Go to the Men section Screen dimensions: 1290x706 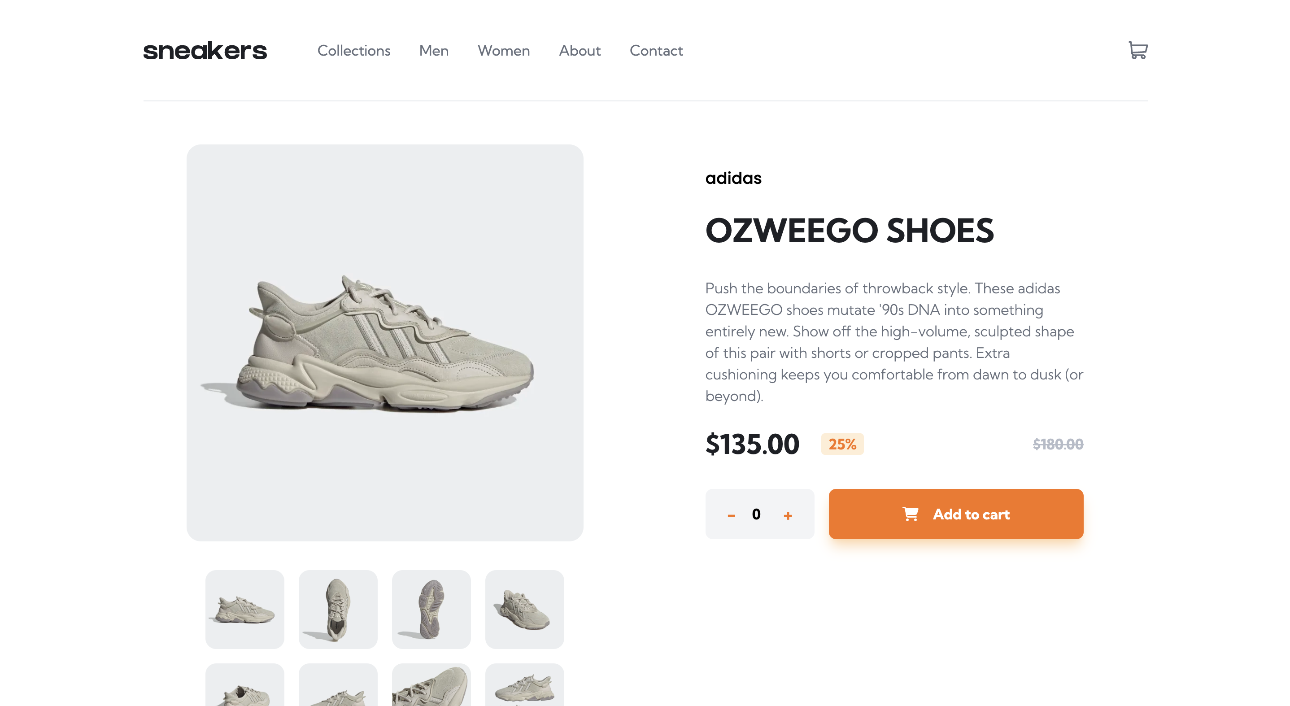tap(434, 51)
